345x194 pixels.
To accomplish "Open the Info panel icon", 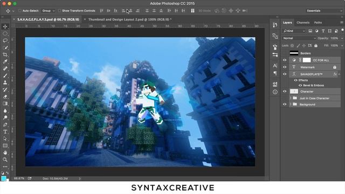I will [275, 92].
